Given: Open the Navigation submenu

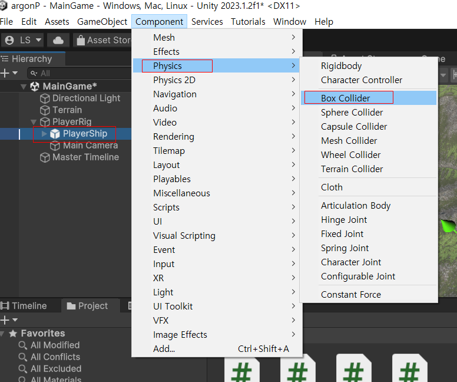Looking at the screenshot, I should tap(217, 94).
